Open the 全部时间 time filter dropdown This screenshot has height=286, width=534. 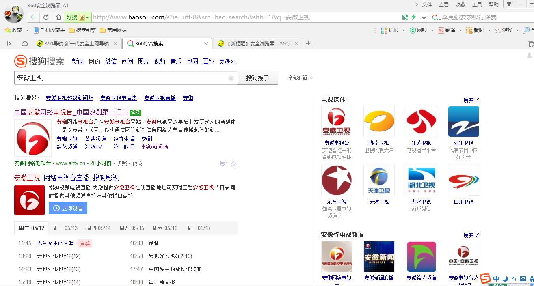[x=301, y=78]
